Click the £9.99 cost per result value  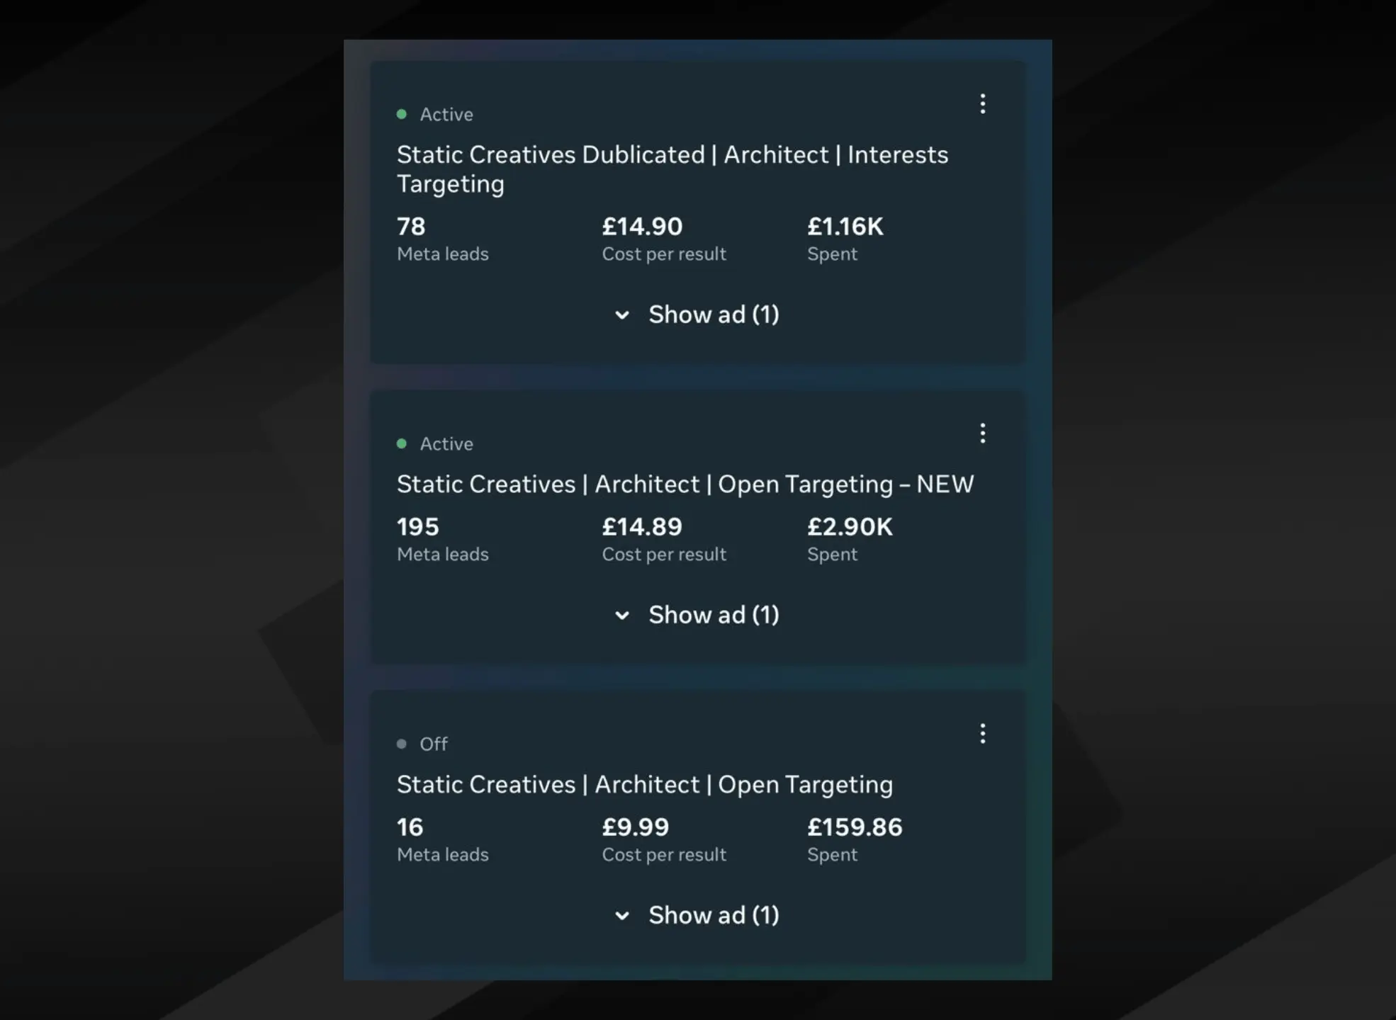tap(636, 827)
